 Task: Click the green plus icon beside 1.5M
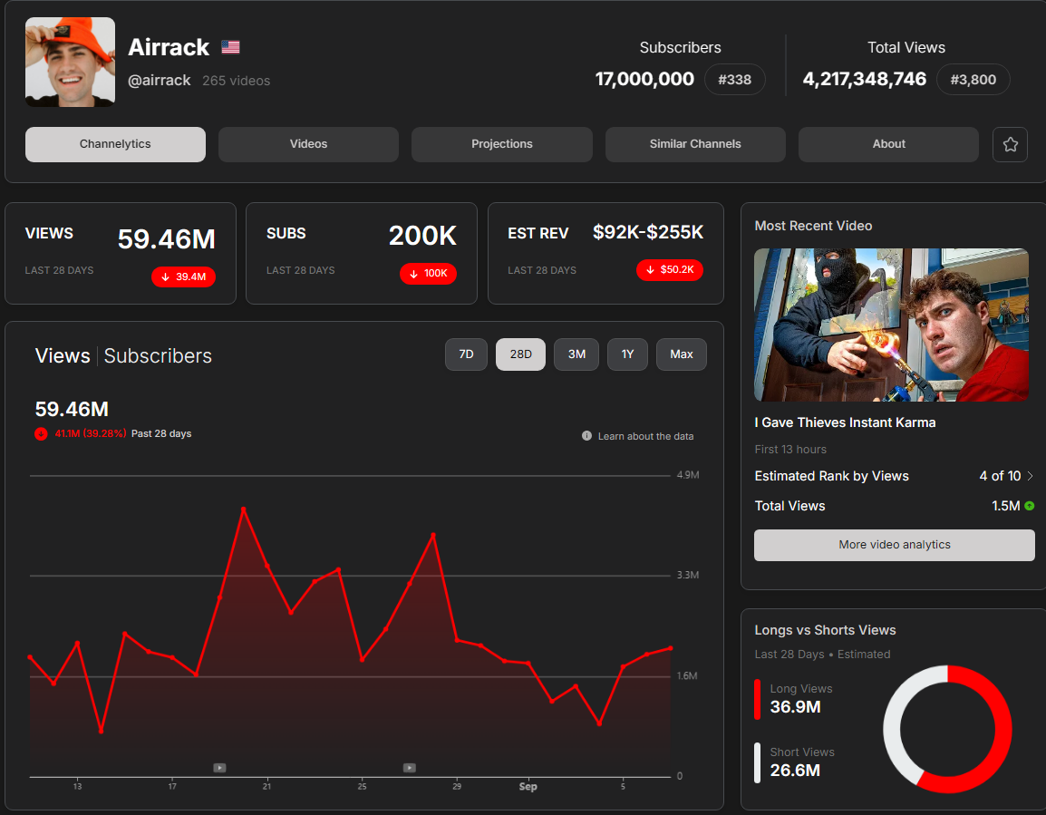tap(1029, 506)
